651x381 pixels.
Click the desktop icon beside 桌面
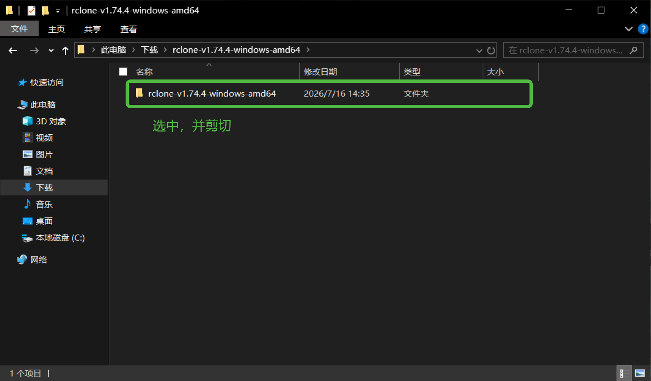point(28,221)
